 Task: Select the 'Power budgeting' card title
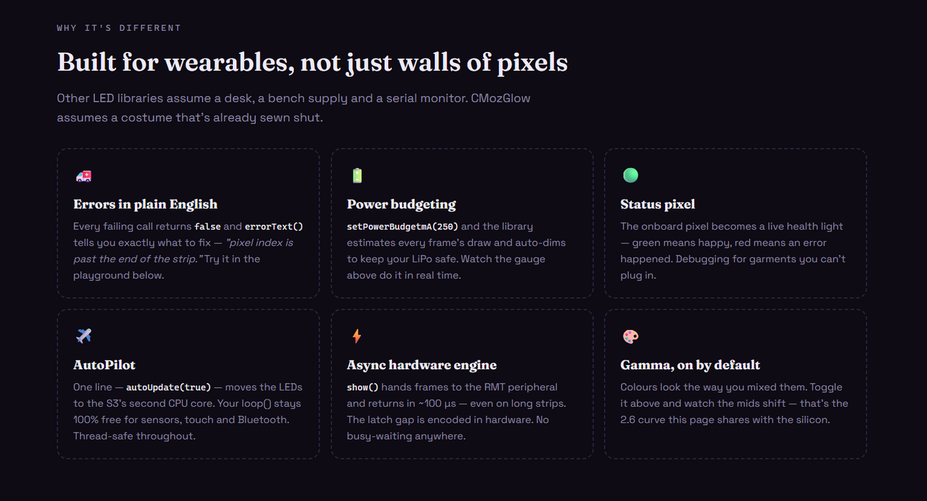coord(402,204)
